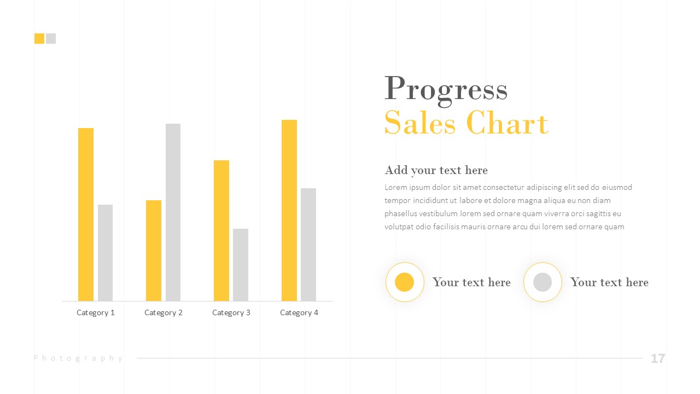This screenshot has width=700, height=394.
Task: Select the Progress title text
Action: pos(446,89)
